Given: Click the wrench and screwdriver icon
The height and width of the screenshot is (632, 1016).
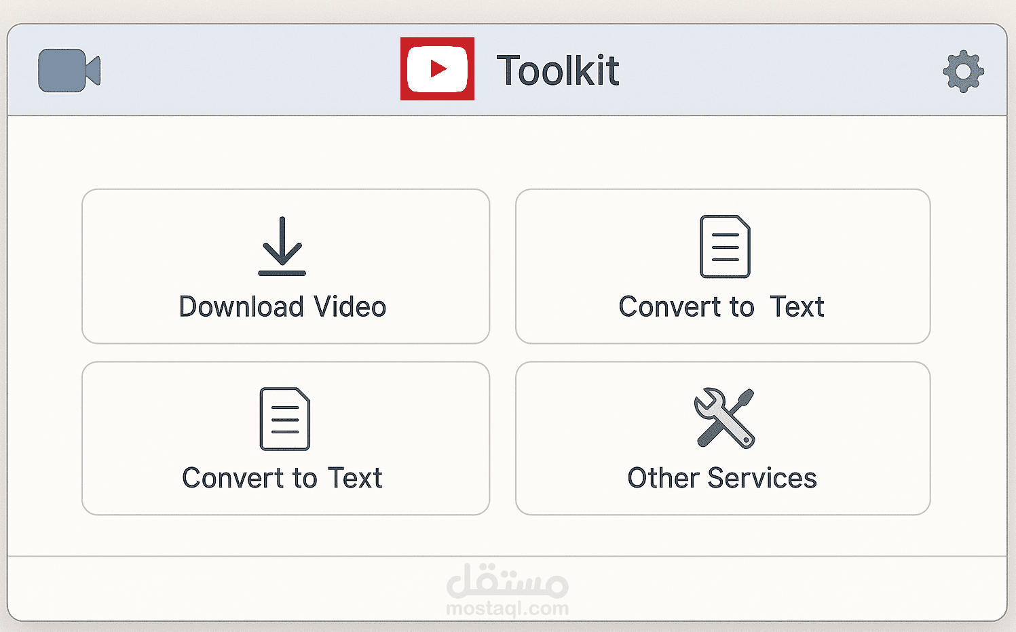Looking at the screenshot, I should coord(723,418).
